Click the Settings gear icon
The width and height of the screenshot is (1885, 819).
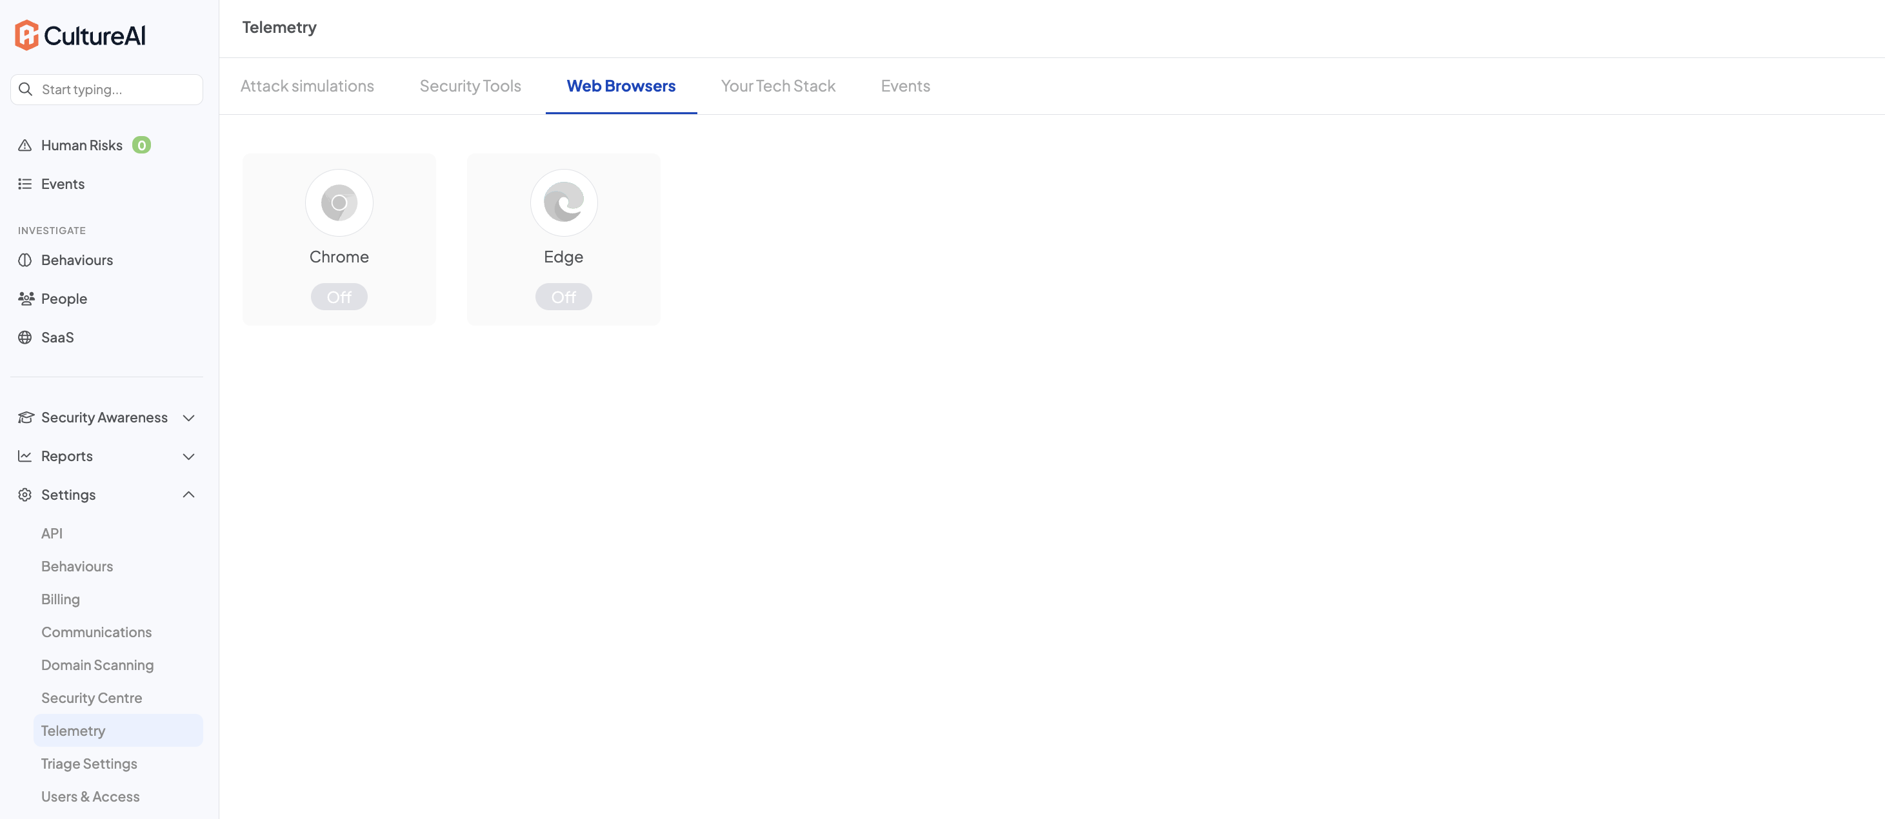[25, 495]
